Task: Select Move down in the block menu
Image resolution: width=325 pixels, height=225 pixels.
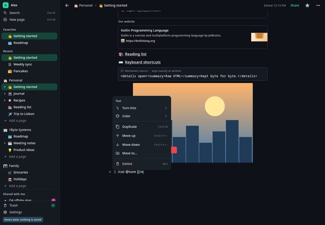Action: (142, 145)
